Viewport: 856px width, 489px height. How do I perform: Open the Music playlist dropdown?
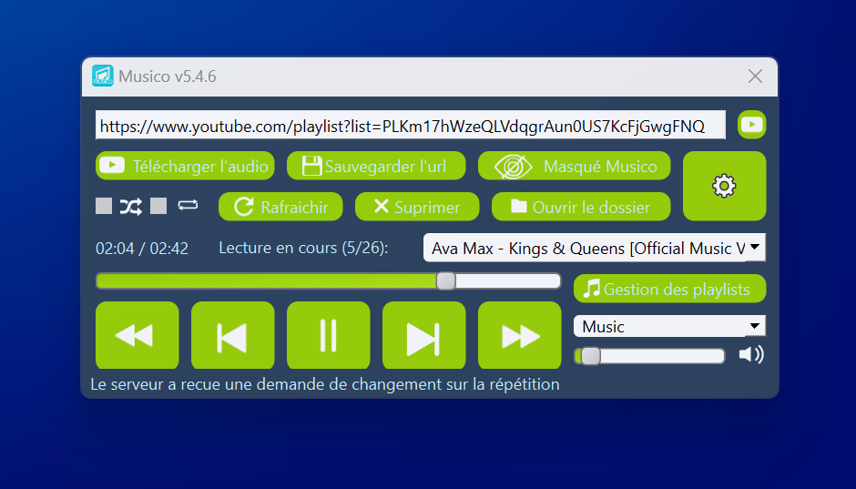pos(670,326)
